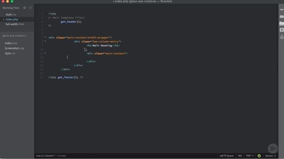Open the PHP language mode dropdown
The height and width of the screenshot is (159, 284).
[250, 155]
